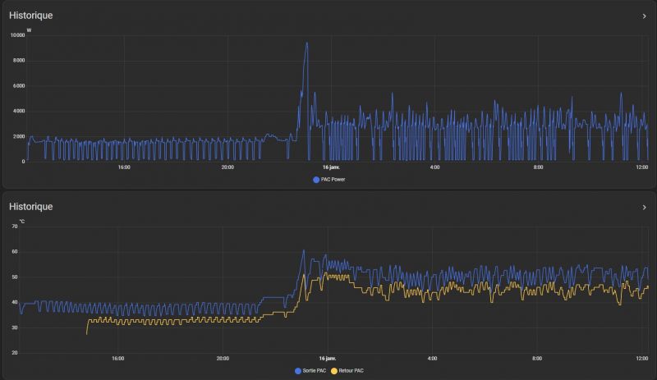Click the 20:00 label on the power chart
Viewport: 657px width, 380px height.
pyautogui.click(x=227, y=167)
